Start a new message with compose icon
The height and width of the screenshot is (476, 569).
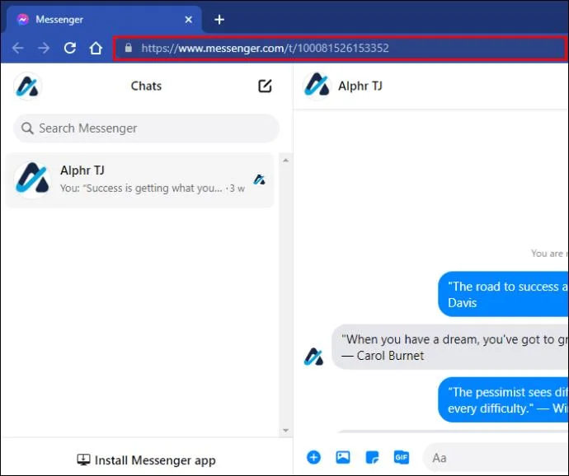265,86
